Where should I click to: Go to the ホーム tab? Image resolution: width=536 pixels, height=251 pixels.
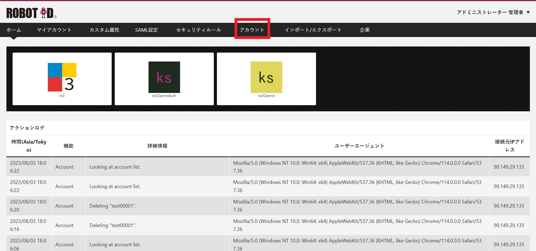pos(14,30)
